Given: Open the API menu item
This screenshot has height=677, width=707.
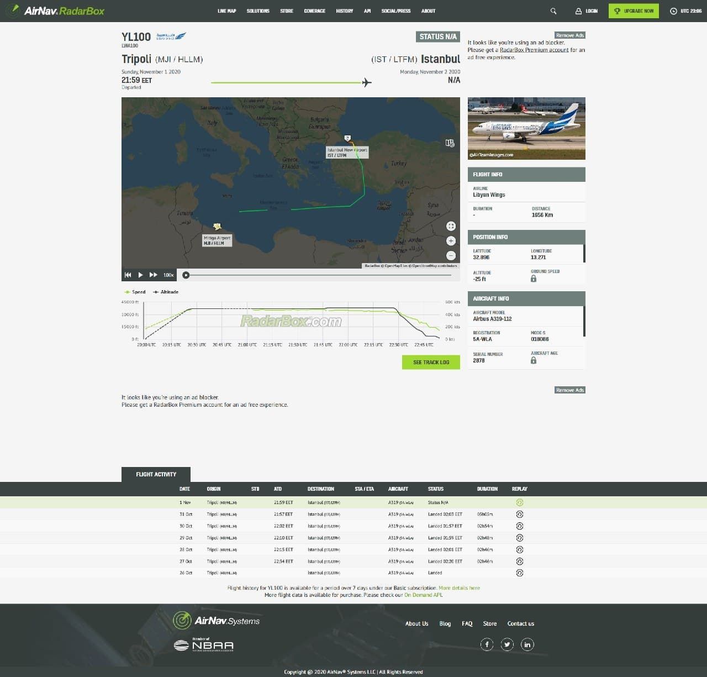Looking at the screenshot, I should coord(367,11).
